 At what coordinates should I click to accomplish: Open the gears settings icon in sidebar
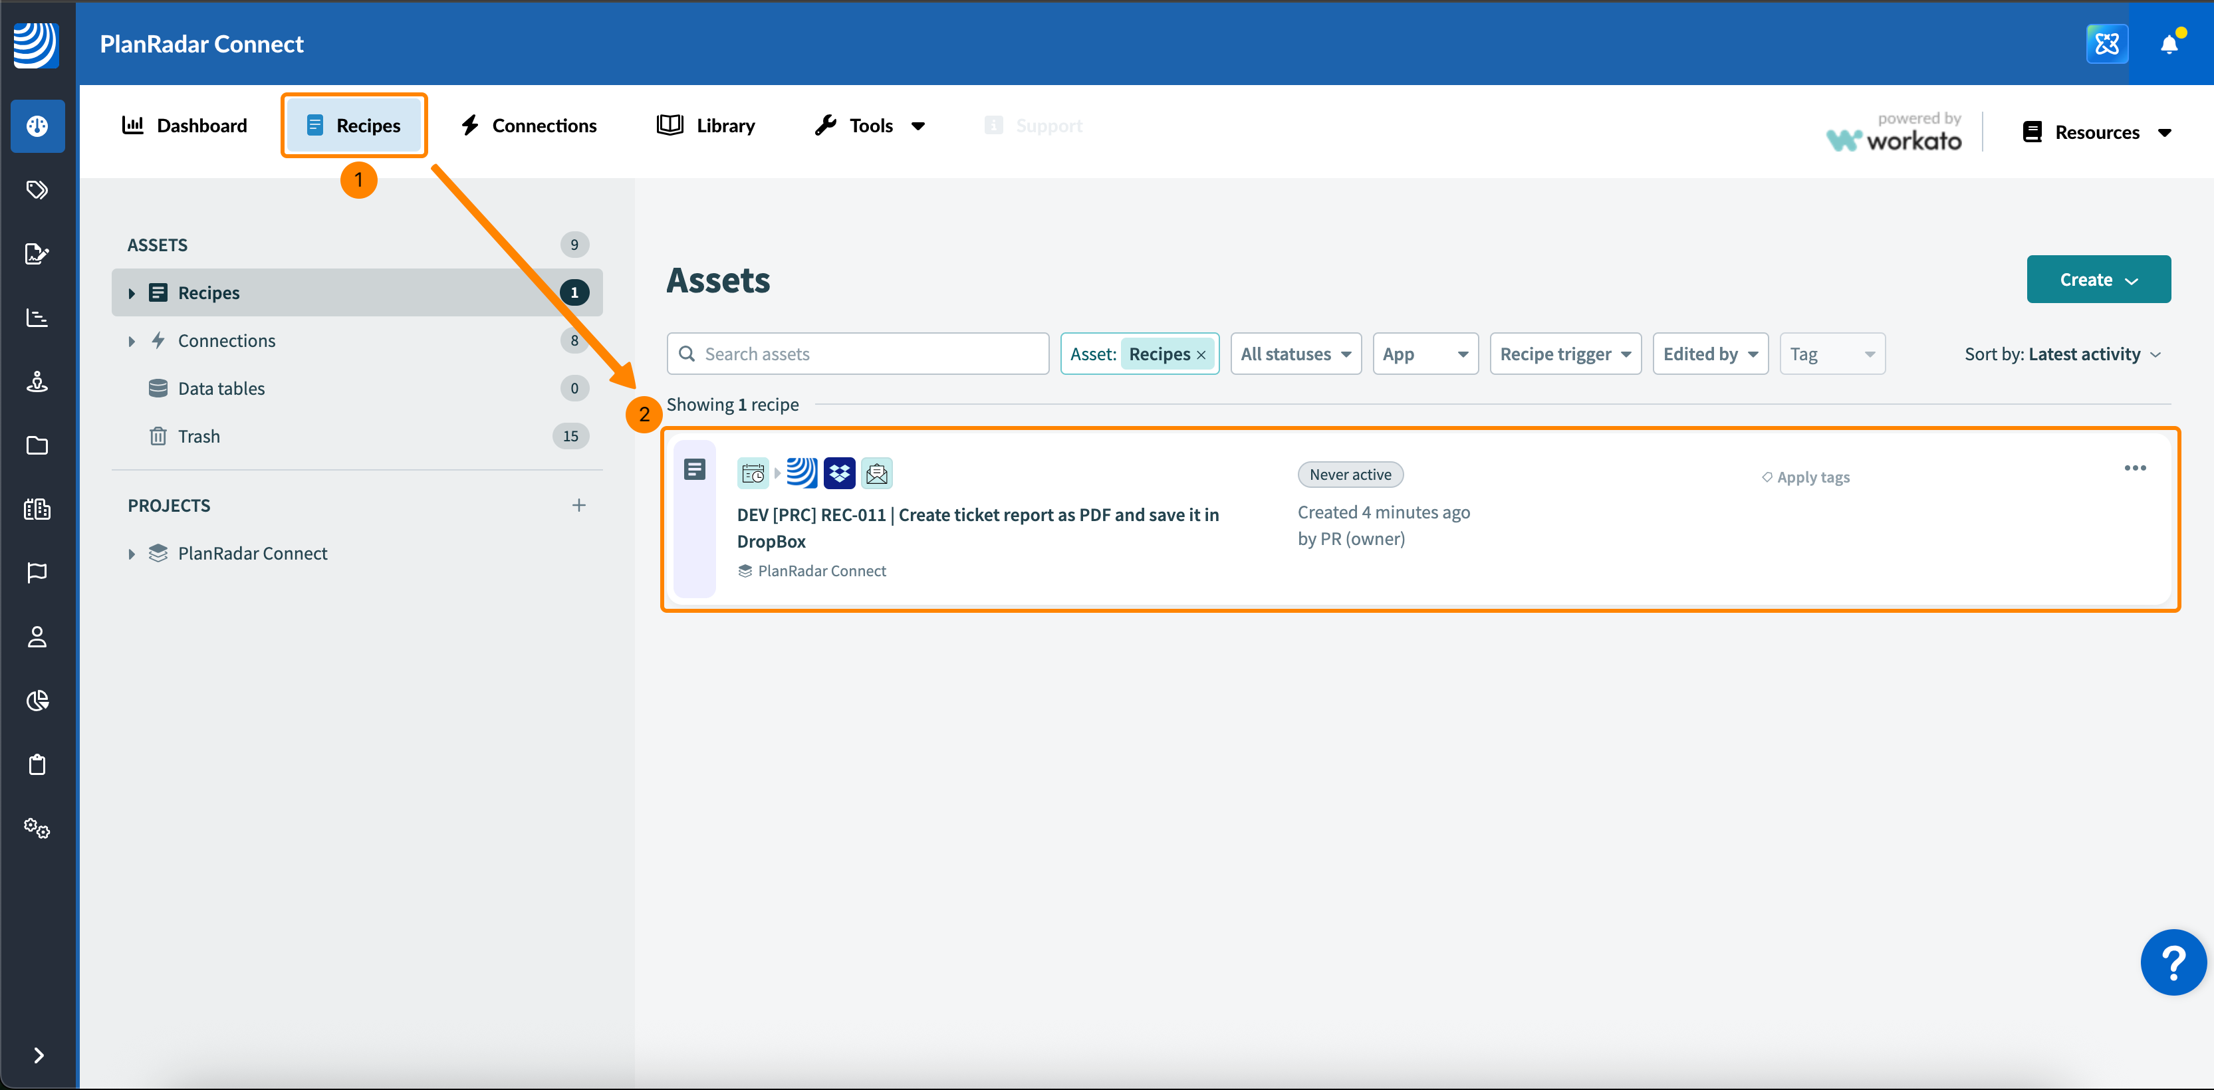coord(37,828)
